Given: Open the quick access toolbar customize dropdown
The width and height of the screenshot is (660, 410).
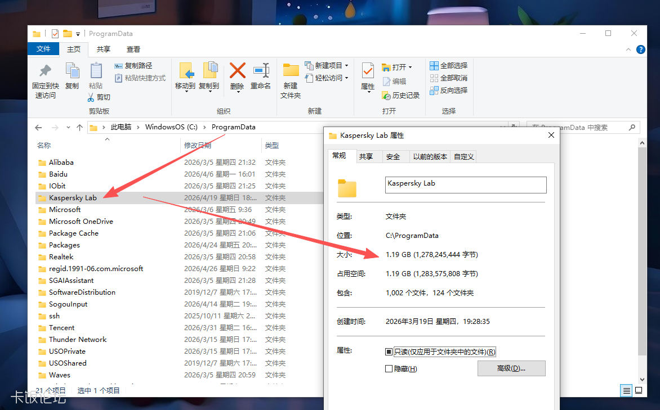Looking at the screenshot, I should point(78,34).
